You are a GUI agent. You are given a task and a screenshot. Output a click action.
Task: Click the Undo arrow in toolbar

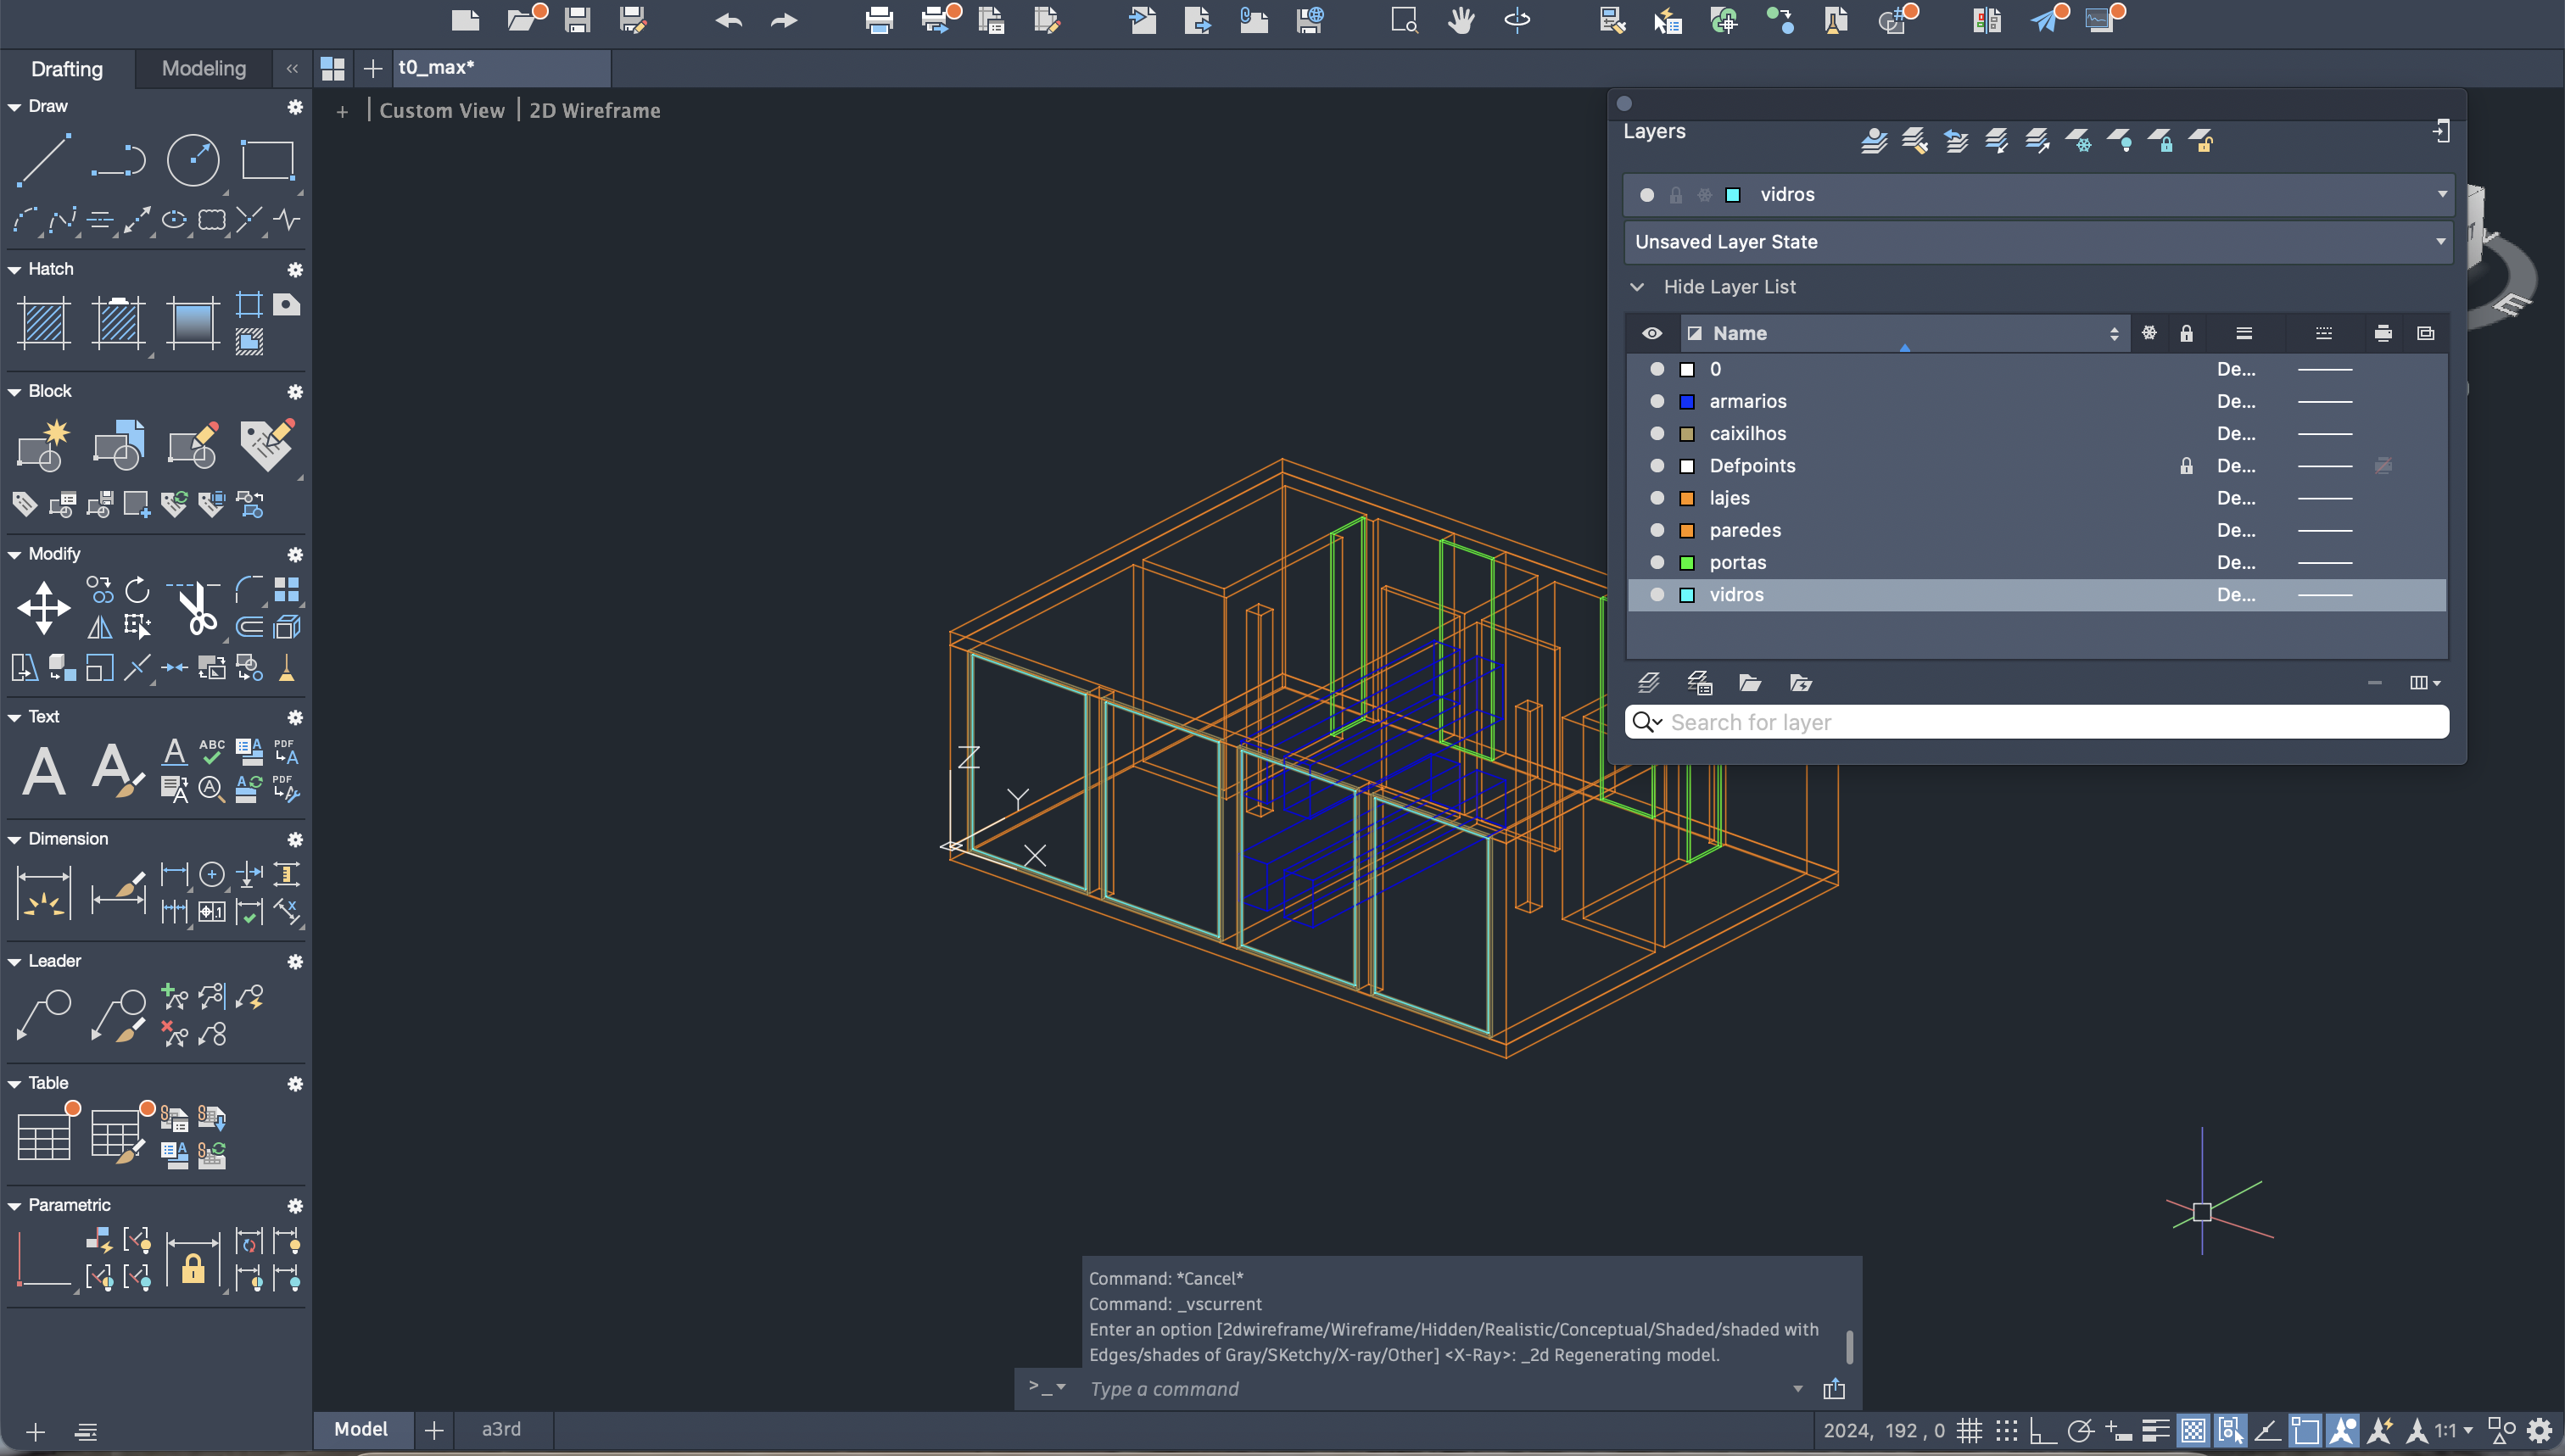coord(728,20)
